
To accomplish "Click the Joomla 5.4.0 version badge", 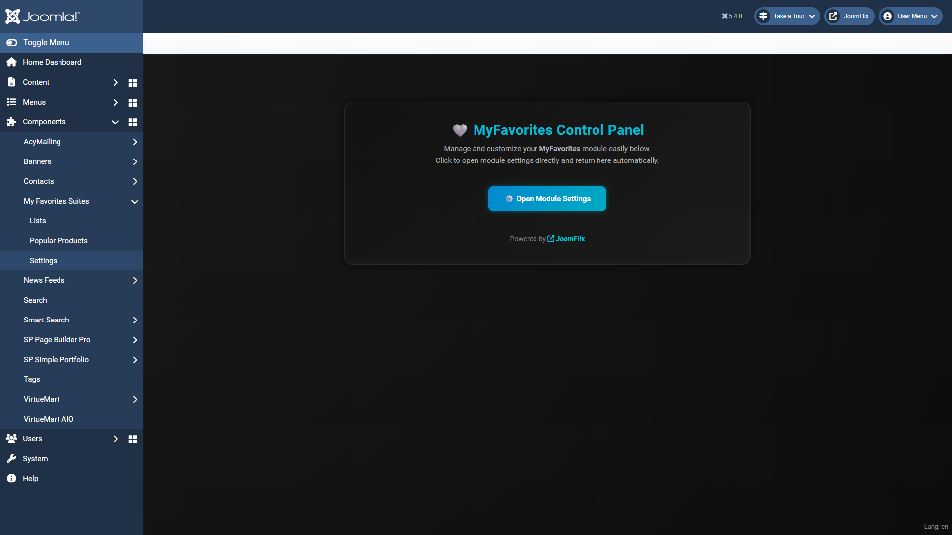I will pos(732,16).
